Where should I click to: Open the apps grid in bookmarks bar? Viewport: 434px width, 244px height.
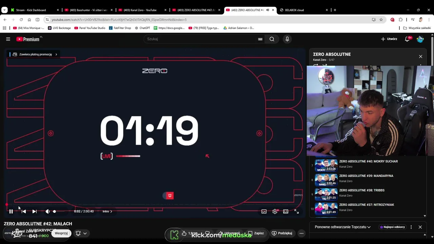click(x=4, y=28)
